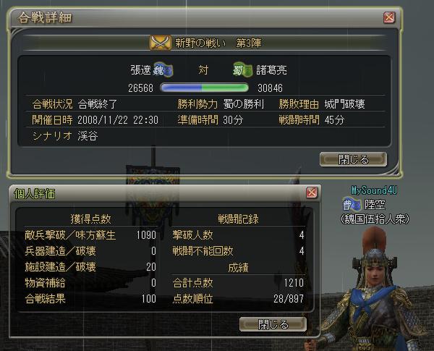
Task: Click the blue-green score balance bar
Action: click(204, 88)
